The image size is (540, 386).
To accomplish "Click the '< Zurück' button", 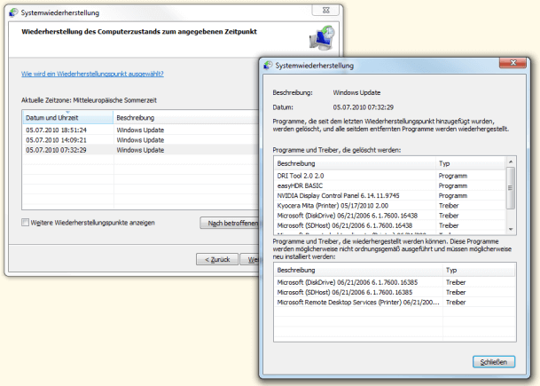I will [x=217, y=259].
